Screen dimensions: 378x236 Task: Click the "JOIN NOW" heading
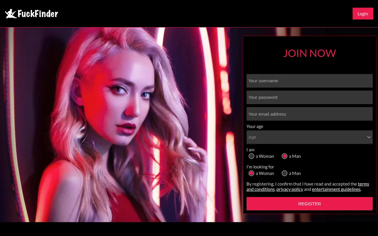click(x=309, y=53)
